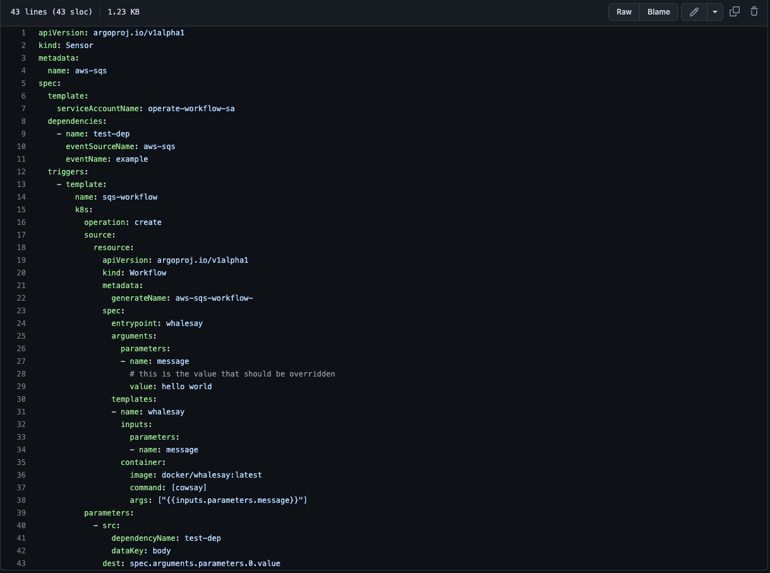The height and width of the screenshot is (573, 770).
Task: Open the Raw file view
Action: point(623,12)
